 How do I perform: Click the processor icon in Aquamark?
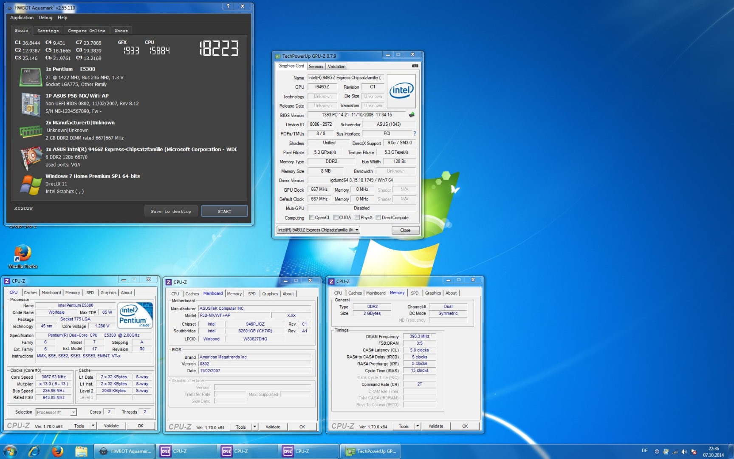coord(30,77)
